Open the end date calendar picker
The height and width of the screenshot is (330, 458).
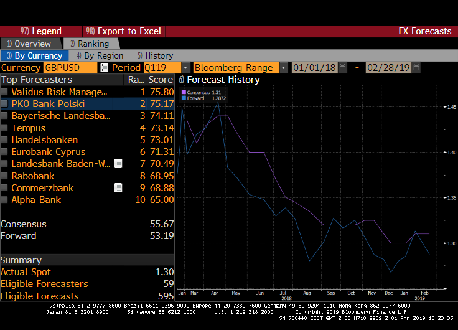click(416, 67)
